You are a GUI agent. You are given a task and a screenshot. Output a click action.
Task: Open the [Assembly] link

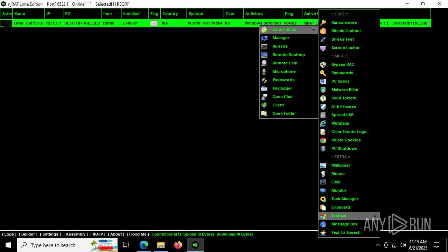[76, 234]
